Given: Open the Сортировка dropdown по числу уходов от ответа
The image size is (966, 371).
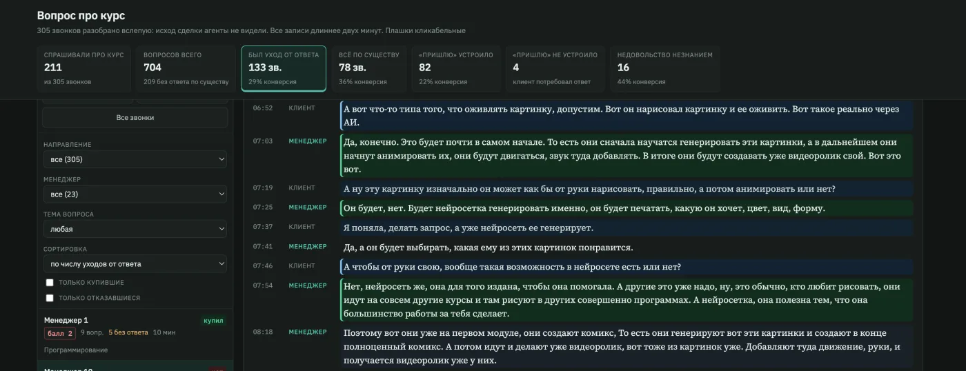Looking at the screenshot, I should pyautogui.click(x=135, y=264).
